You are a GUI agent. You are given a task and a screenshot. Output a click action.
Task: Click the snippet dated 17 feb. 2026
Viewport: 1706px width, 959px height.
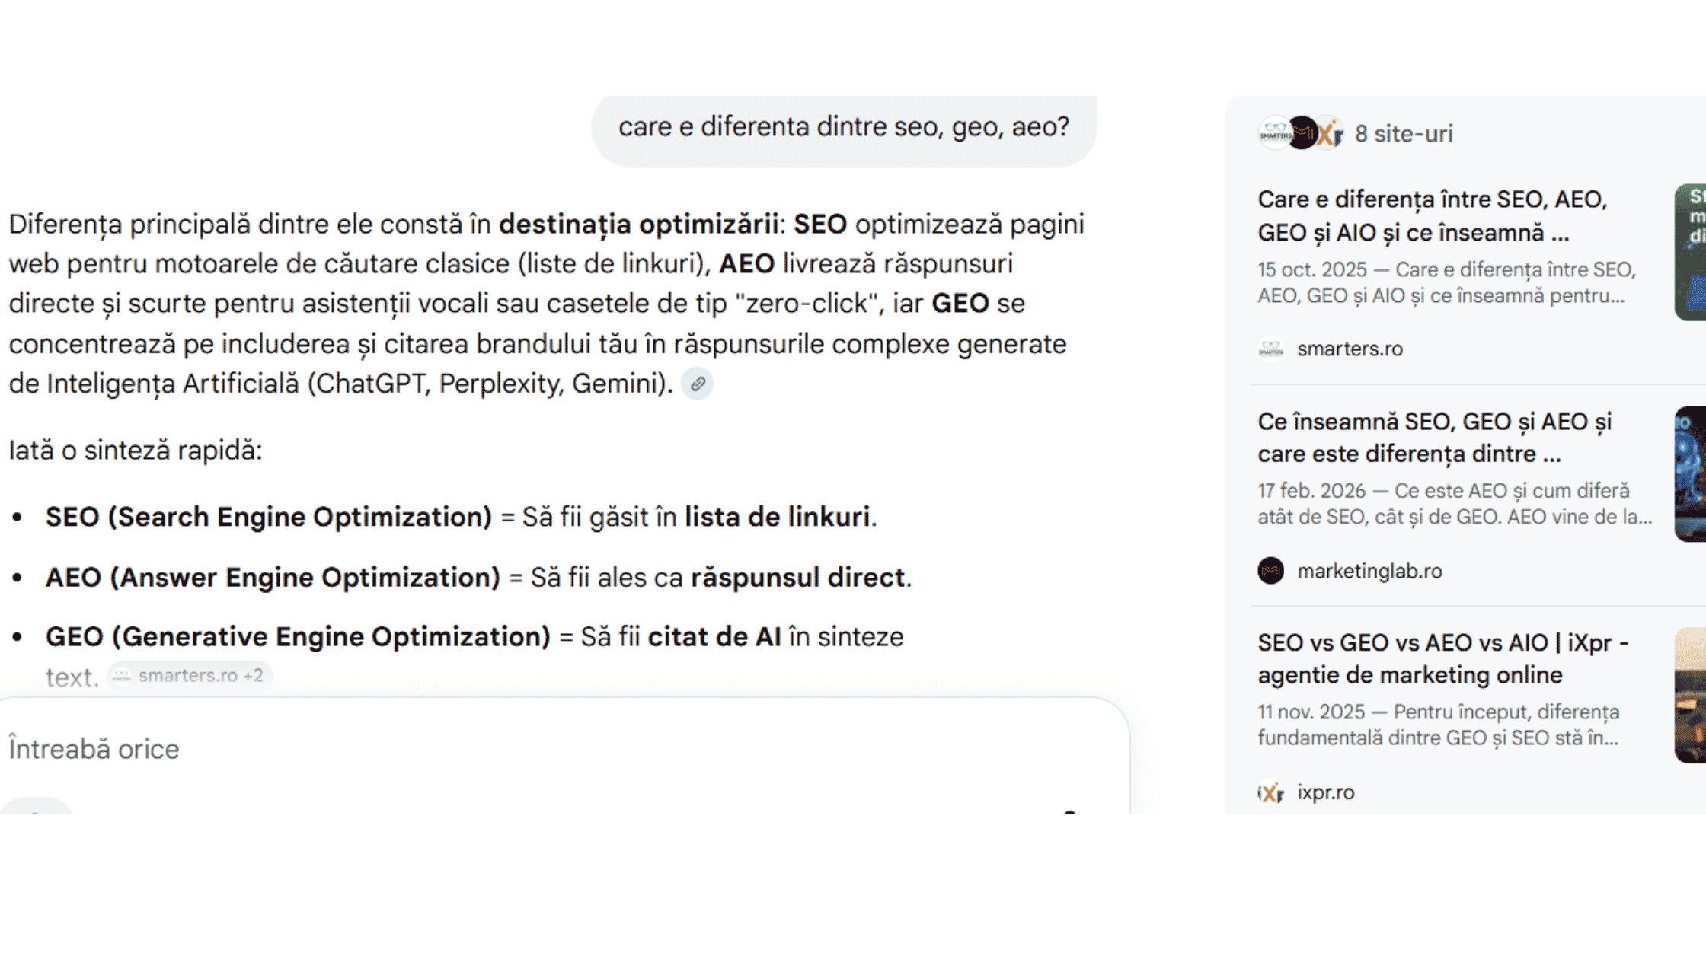[x=1455, y=504]
